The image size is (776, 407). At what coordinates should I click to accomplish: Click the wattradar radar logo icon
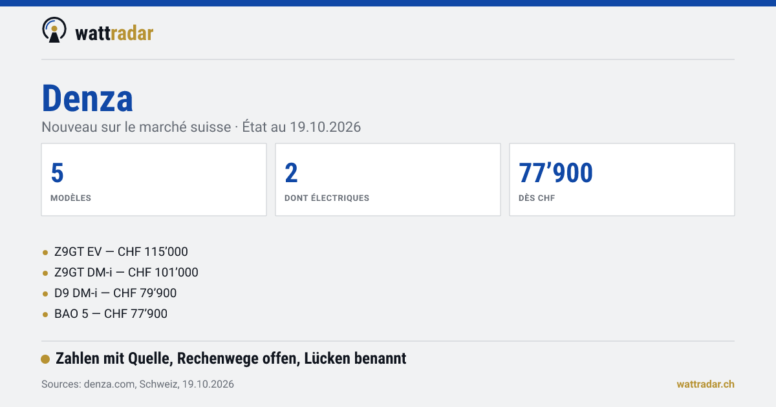click(54, 30)
